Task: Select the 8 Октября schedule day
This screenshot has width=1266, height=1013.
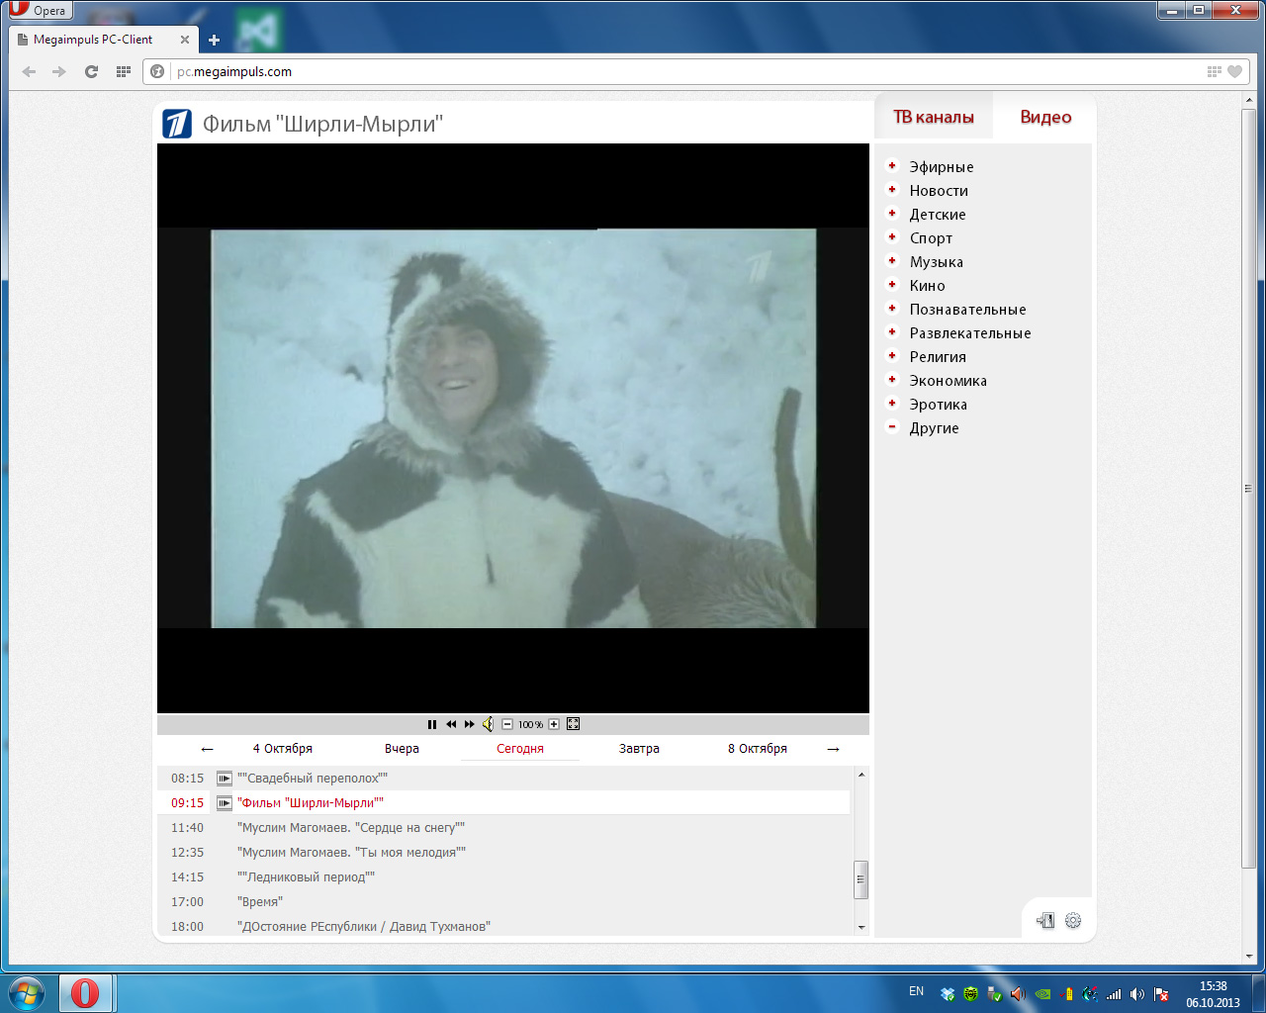Action: click(x=758, y=749)
